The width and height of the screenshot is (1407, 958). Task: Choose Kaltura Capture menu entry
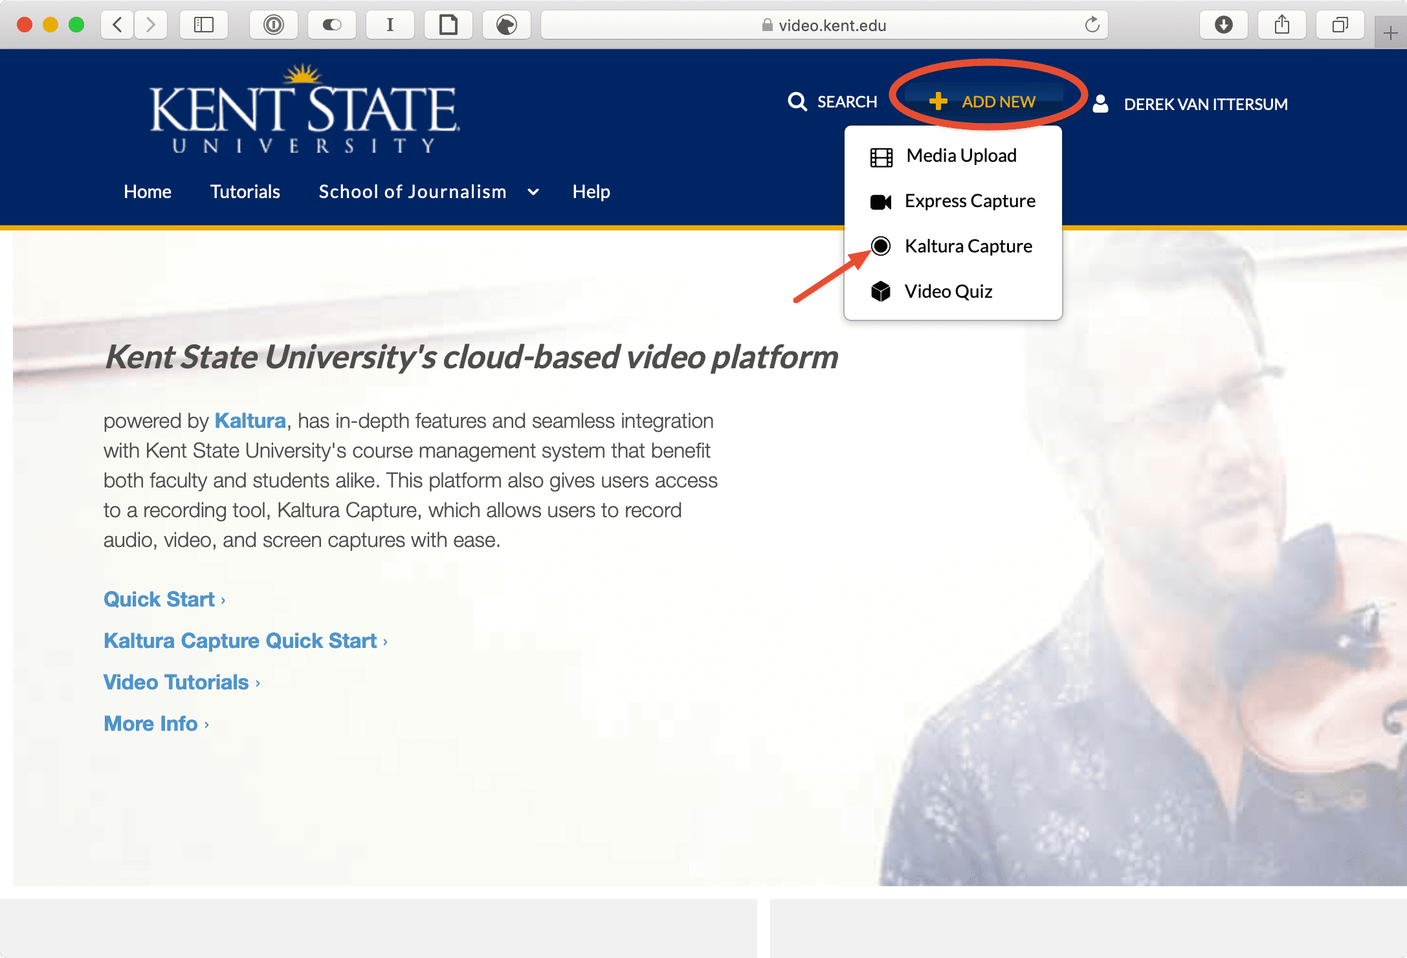point(953,247)
